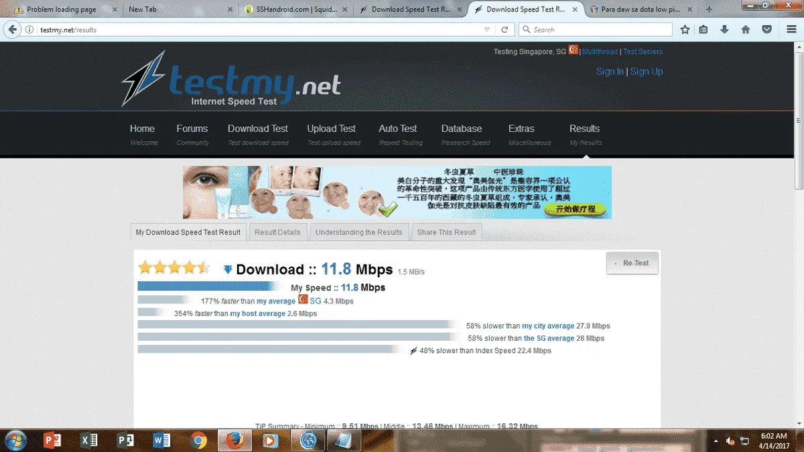804x452 pixels.
Task: Open the globe application in taskbar
Action: pyautogui.click(x=308, y=441)
